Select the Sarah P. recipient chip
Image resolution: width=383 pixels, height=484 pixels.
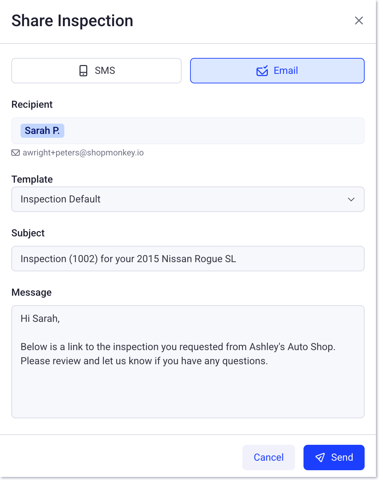(42, 130)
